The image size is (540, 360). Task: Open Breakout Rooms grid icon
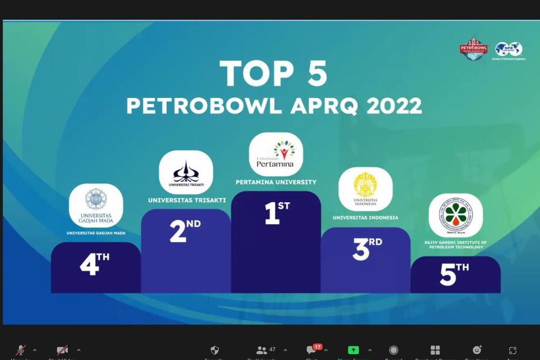point(435,350)
